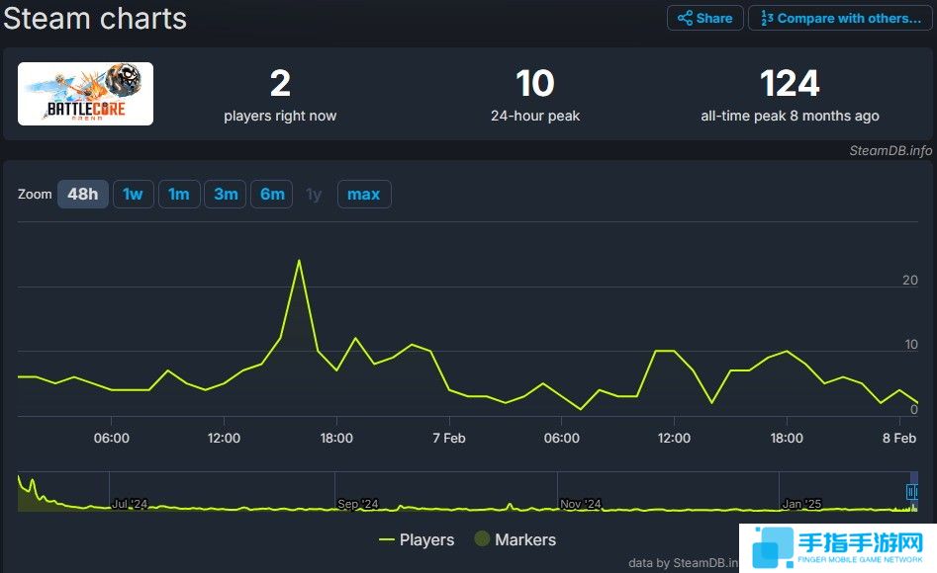Click the Share button with network icon
The height and width of the screenshot is (573, 937).
coord(705,18)
